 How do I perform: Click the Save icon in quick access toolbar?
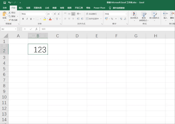(x=5, y=2)
